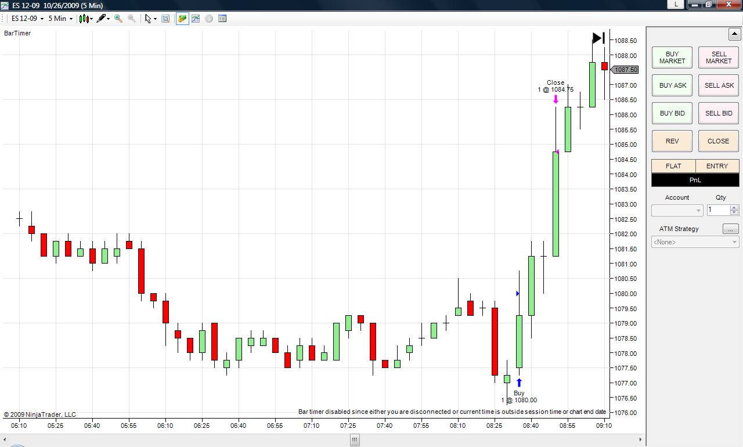Open the drawing tools pencil menu
The width and height of the screenshot is (743, 447).
coord(103,19)
